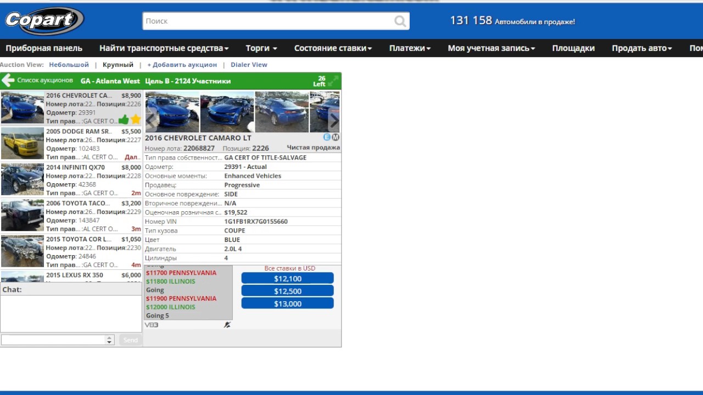This screenshot has width=703, height=395.
Task: Click the Enhanced Vehicles highlight value
Action: pos(253,176)
